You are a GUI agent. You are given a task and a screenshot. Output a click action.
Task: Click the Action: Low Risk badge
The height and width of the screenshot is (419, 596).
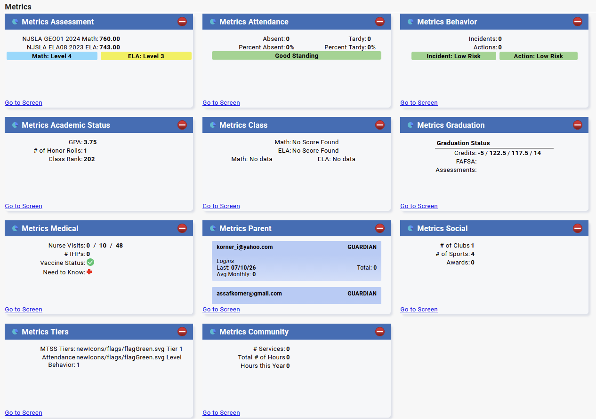[x=539, y=56]
